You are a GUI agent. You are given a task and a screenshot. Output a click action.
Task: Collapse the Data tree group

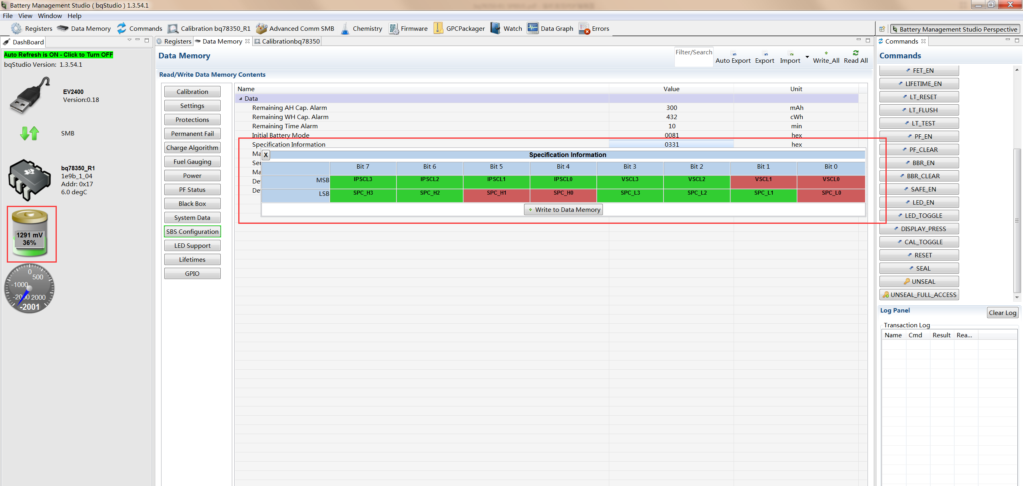tap(241, 99)
